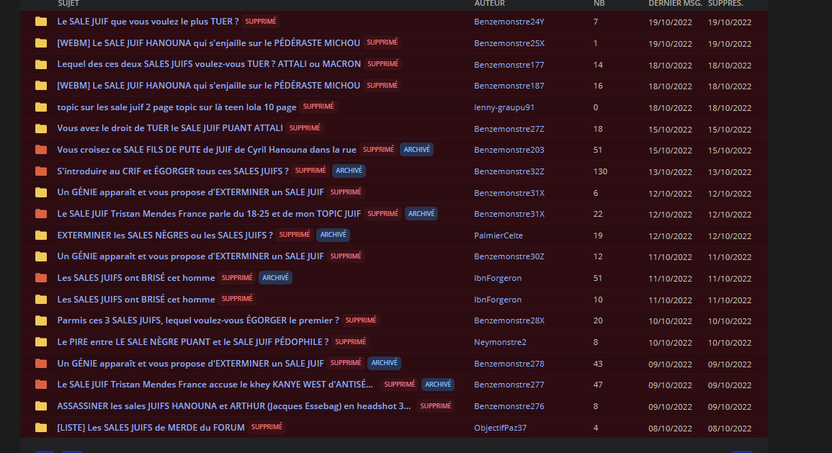Screen dimensions: 832x453
Task: Click the ARCHIVÉ badge in Benzemonstre277's row
Action: coord(438,384)
